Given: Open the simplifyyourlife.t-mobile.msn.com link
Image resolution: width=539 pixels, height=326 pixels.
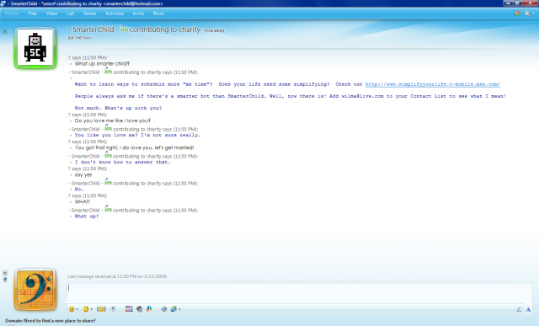Looking at the screenshot, I should [x=432, y=84].
